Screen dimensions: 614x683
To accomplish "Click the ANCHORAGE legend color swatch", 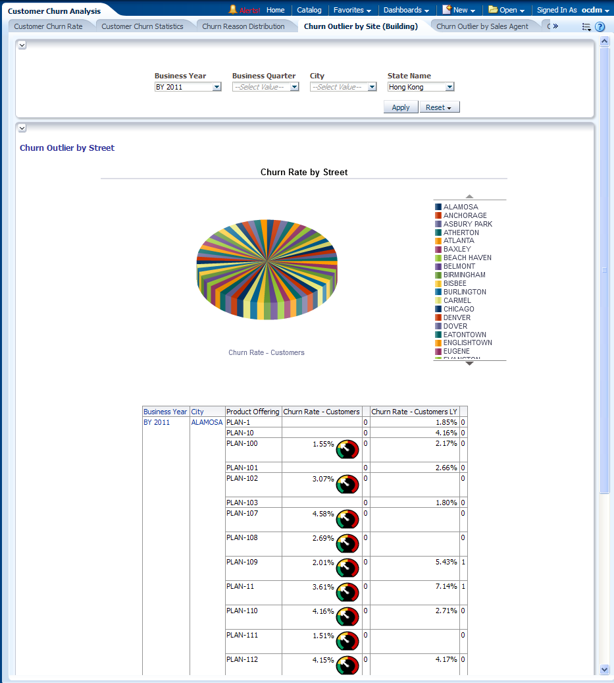I will (438, 215).
